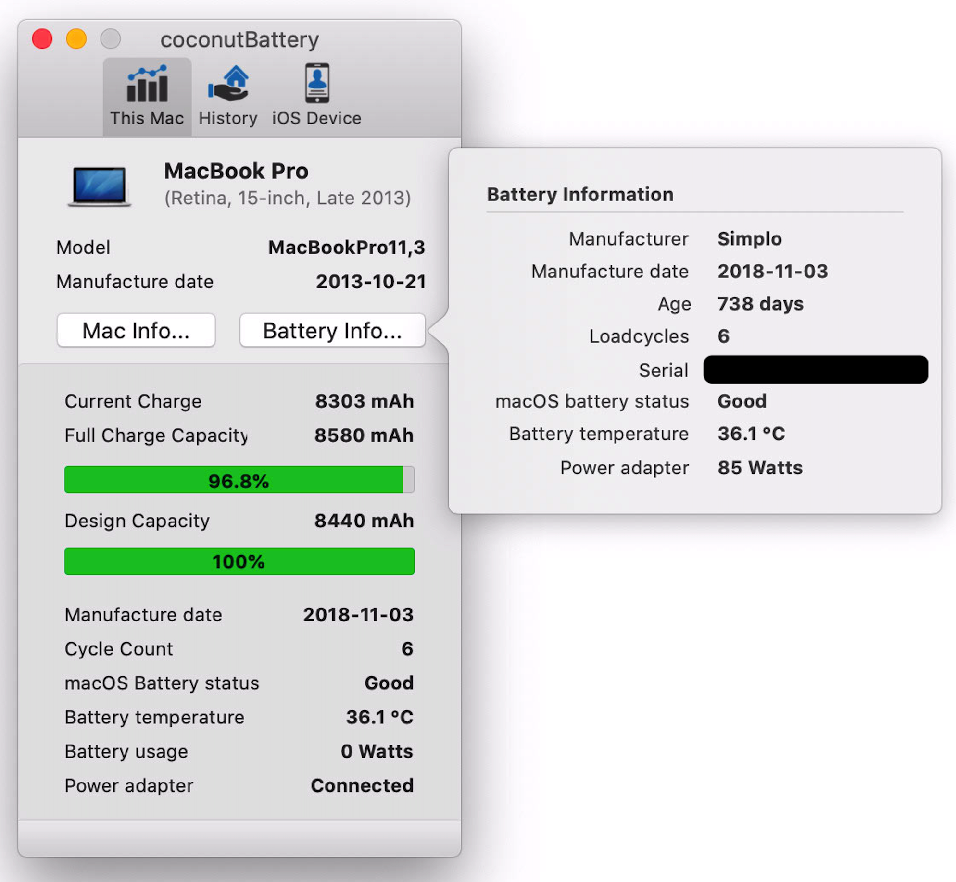Select the model value MacBookPro11,3
The width and height of the screenshot is (956, 882).
[347, 248]
